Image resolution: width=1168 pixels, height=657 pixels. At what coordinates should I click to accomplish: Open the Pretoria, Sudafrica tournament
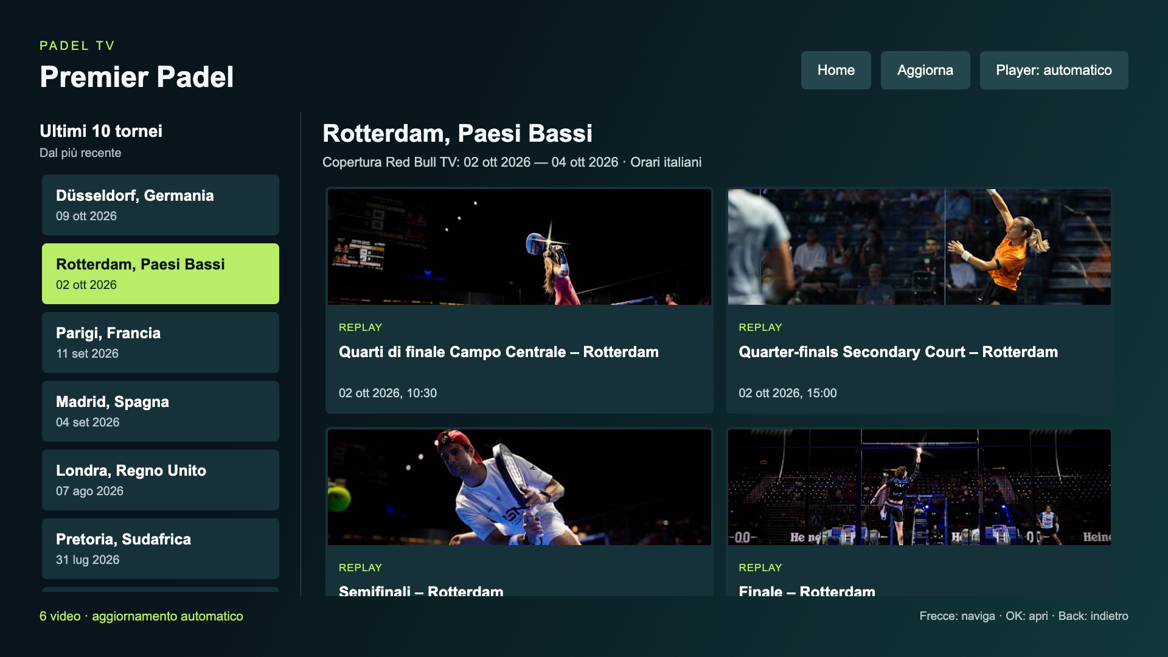pos(161,549)
